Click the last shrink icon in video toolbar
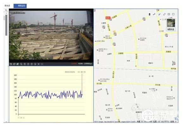The width and height of the screenshot is (186, 125). pyautogui.click(x=42, y=64)
